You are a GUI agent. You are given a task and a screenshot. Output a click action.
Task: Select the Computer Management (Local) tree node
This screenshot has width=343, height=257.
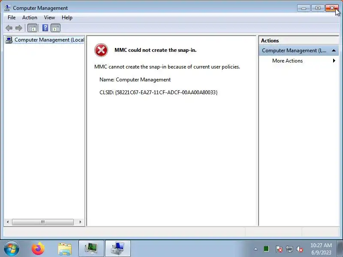point(45,40)
